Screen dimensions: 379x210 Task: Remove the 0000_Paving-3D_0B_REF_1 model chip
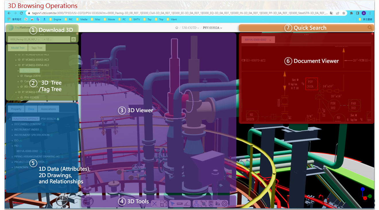click(38, 40)
